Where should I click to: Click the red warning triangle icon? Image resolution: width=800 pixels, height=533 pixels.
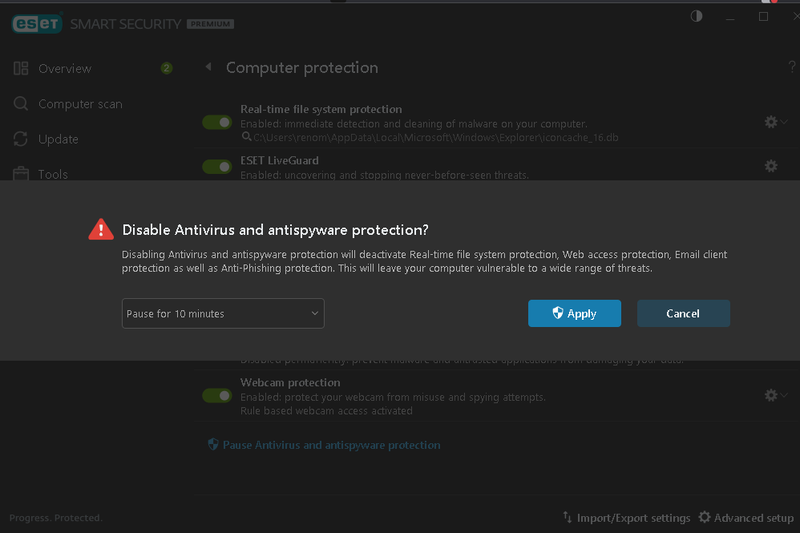pyautogui.click(x=101, y=229)
